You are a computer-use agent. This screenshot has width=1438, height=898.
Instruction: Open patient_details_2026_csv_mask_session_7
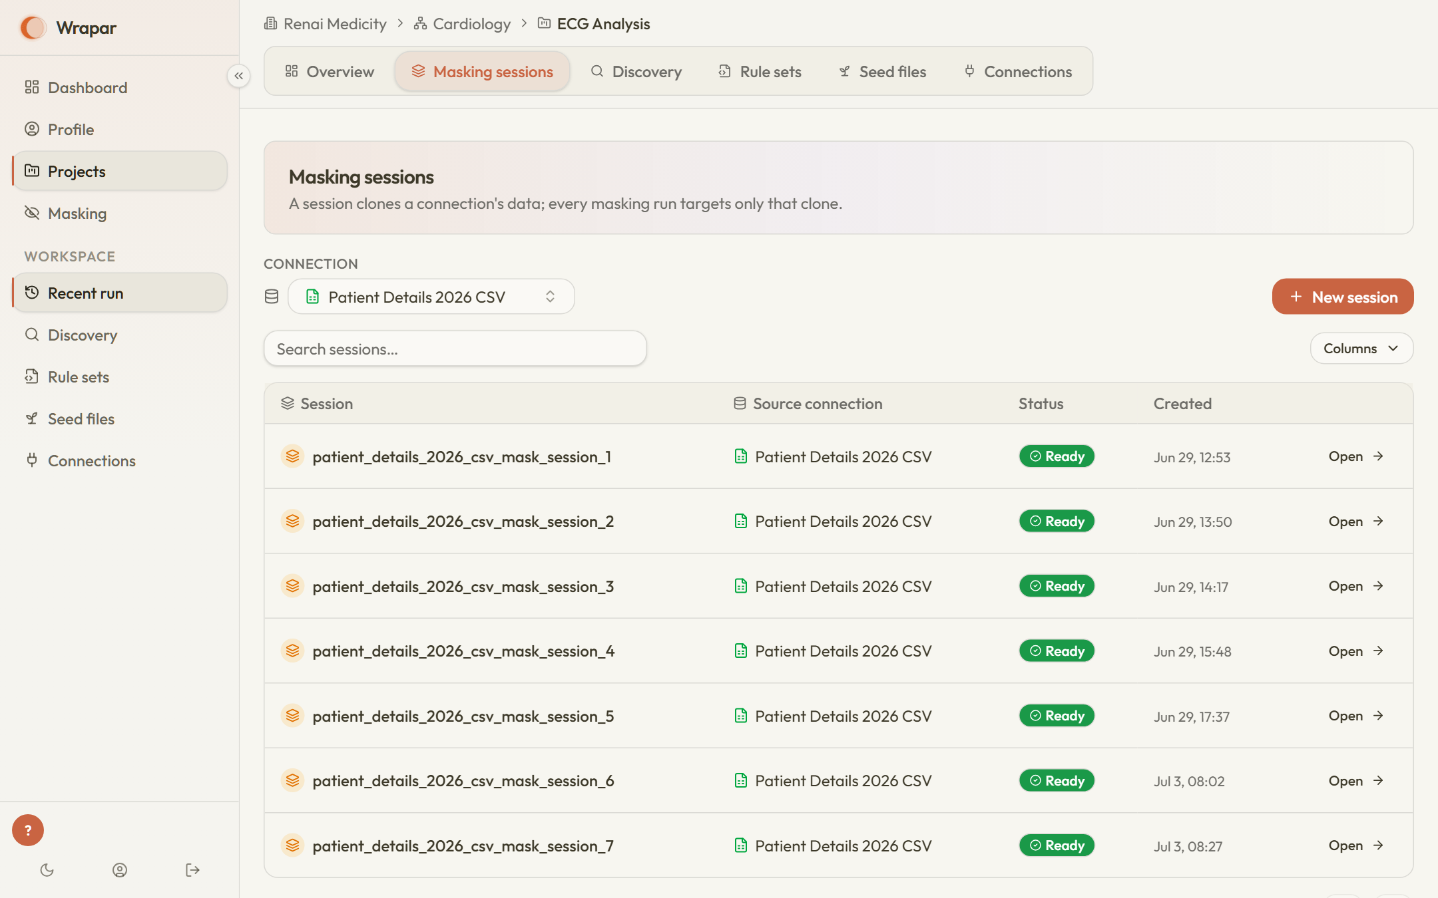[x=1356, y=845]
